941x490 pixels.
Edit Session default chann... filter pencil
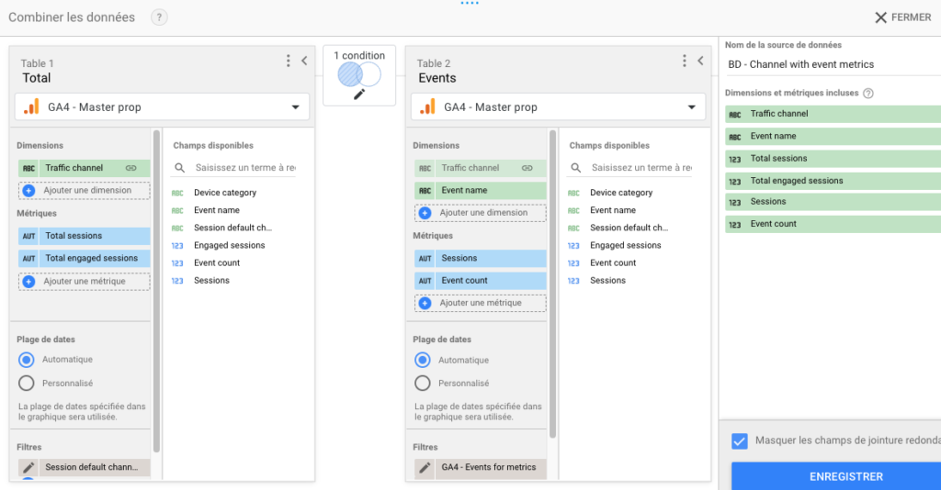(x=28, y=467)
